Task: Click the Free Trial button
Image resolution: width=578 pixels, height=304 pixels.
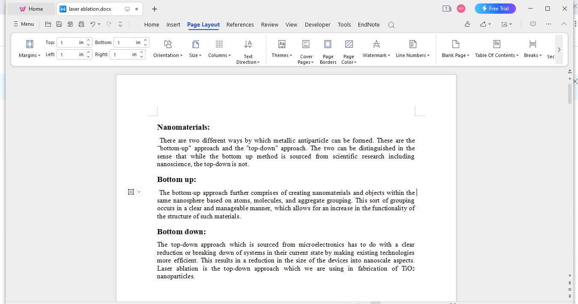Action: pos(495,8)
